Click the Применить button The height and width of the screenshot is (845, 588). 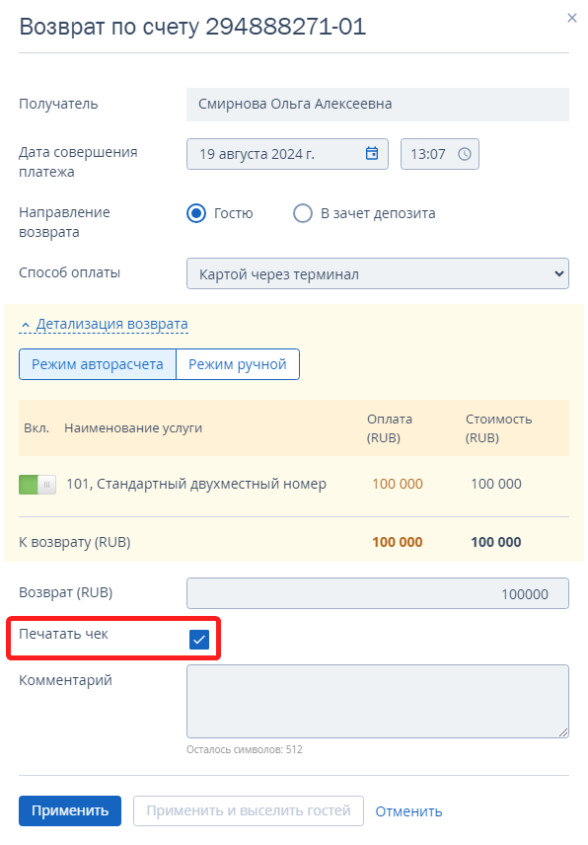click(70, 810)
